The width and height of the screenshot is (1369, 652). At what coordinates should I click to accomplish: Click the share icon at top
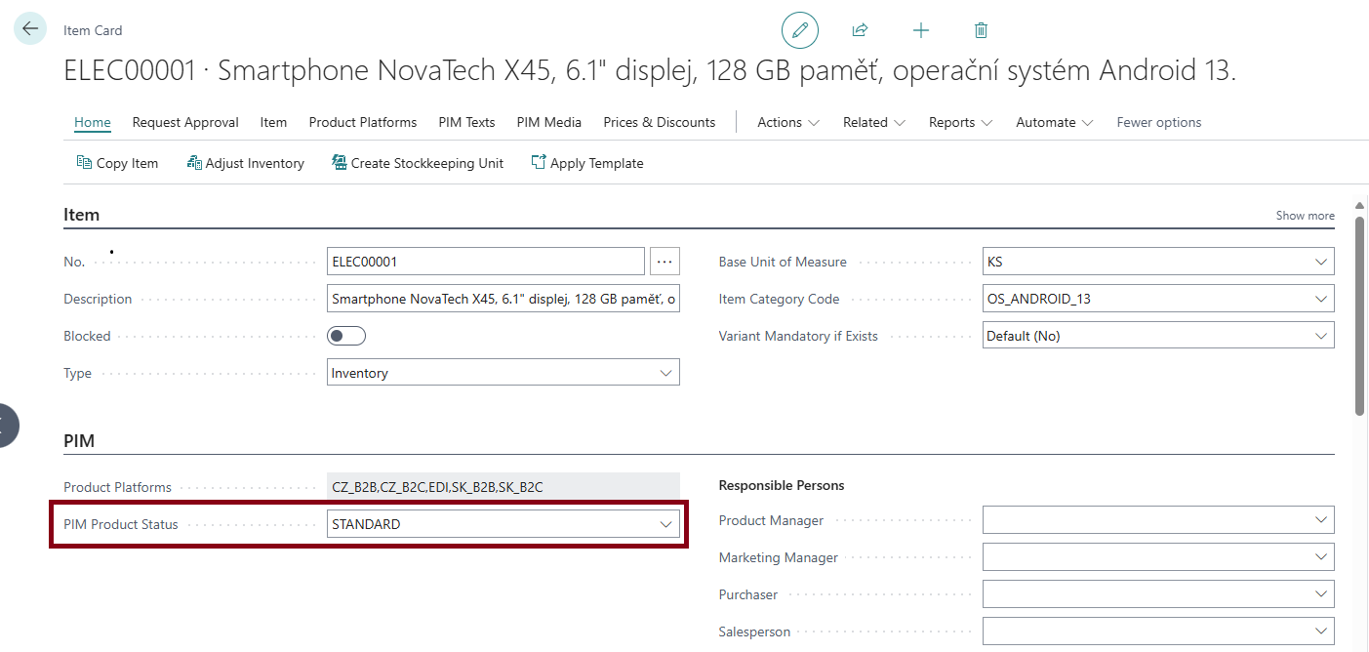click(x=860, y=30)
